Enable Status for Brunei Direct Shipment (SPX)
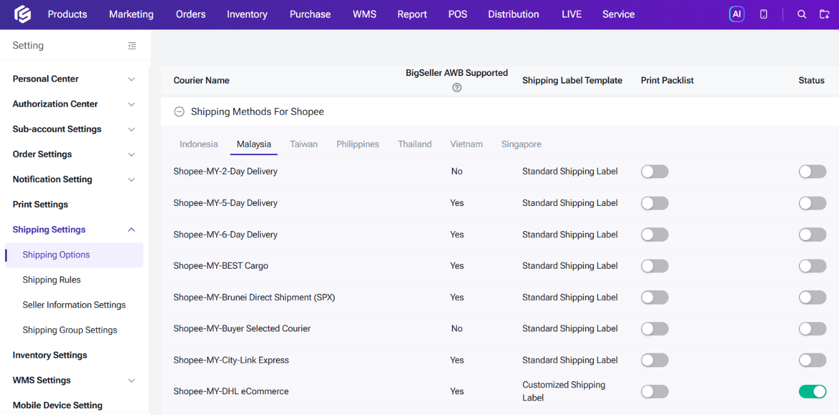Image resolution: width=839 pixels, height=415 pixels. [813, 297]
